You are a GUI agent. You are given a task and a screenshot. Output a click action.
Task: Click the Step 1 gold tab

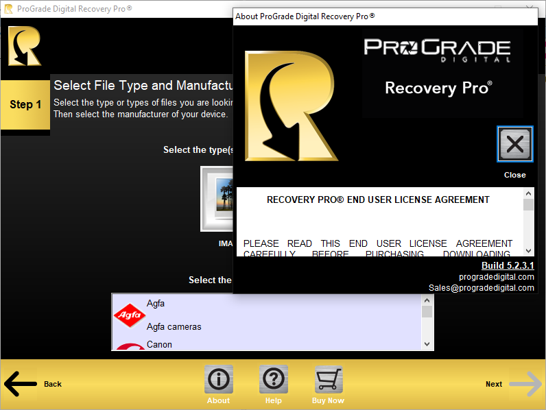click(x=25, y=105)
